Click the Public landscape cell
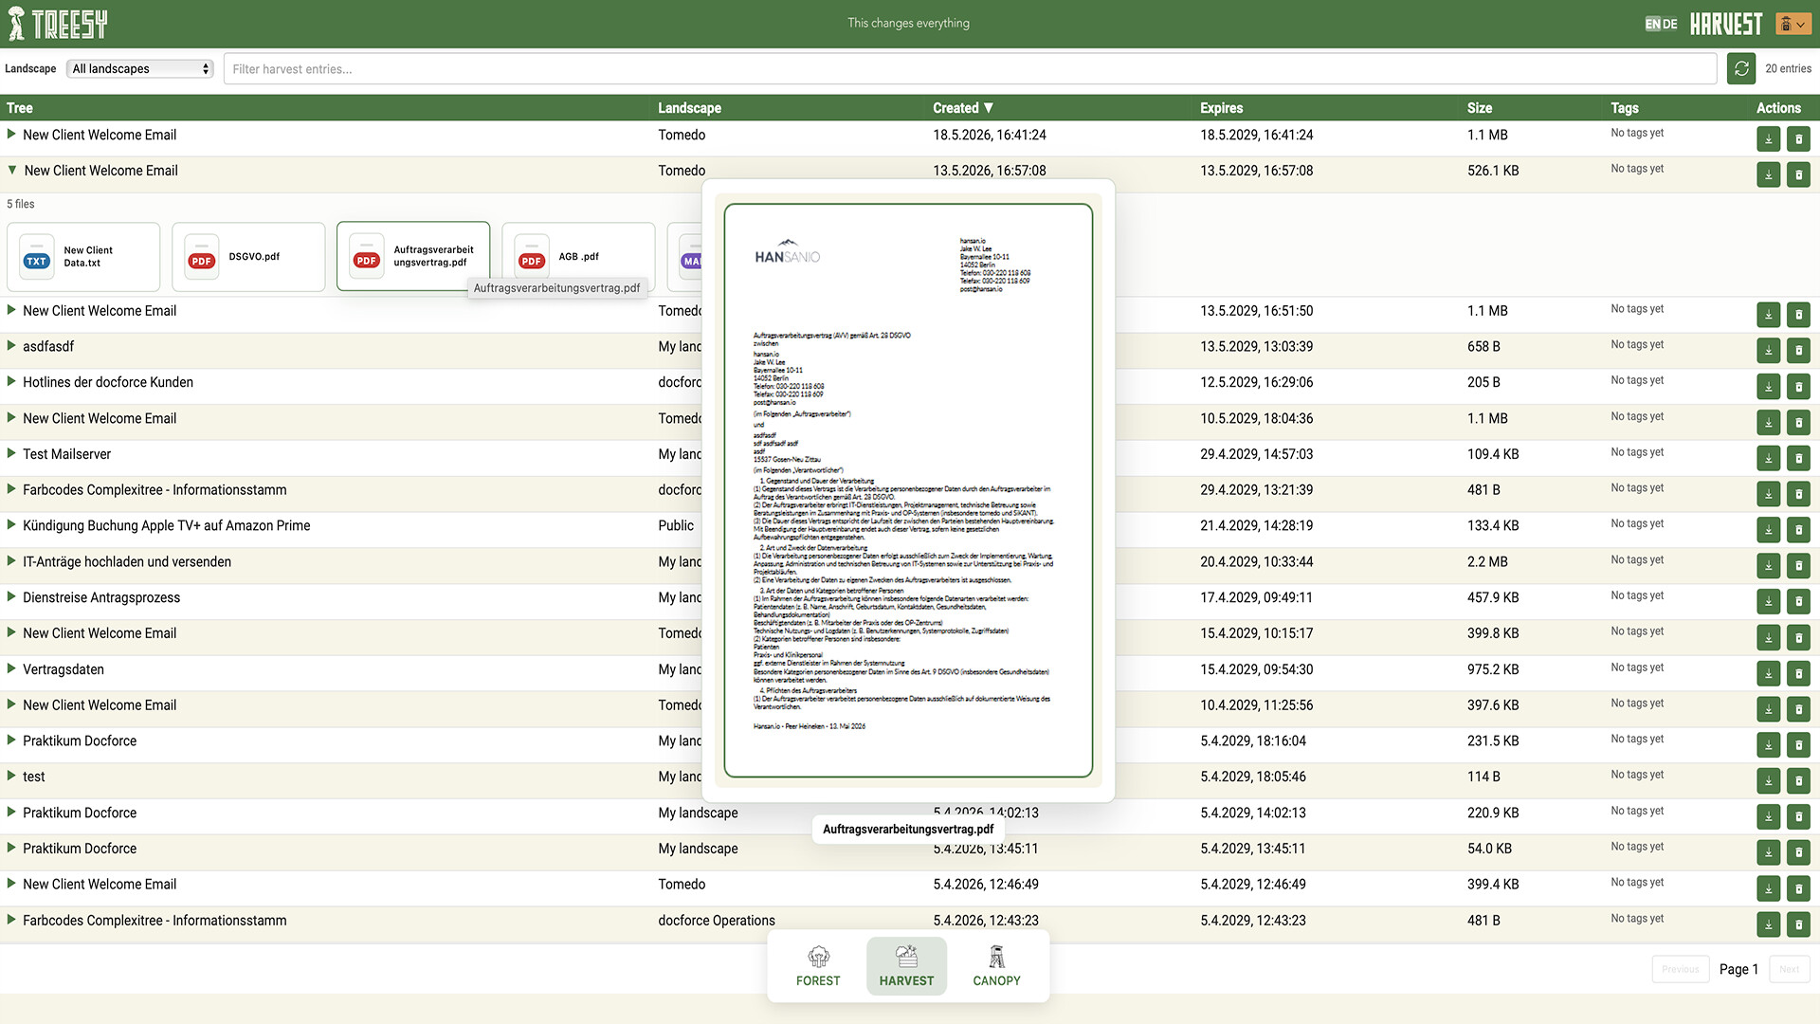The width and height of the screenshot is (1820, 1024). [676, 526]
